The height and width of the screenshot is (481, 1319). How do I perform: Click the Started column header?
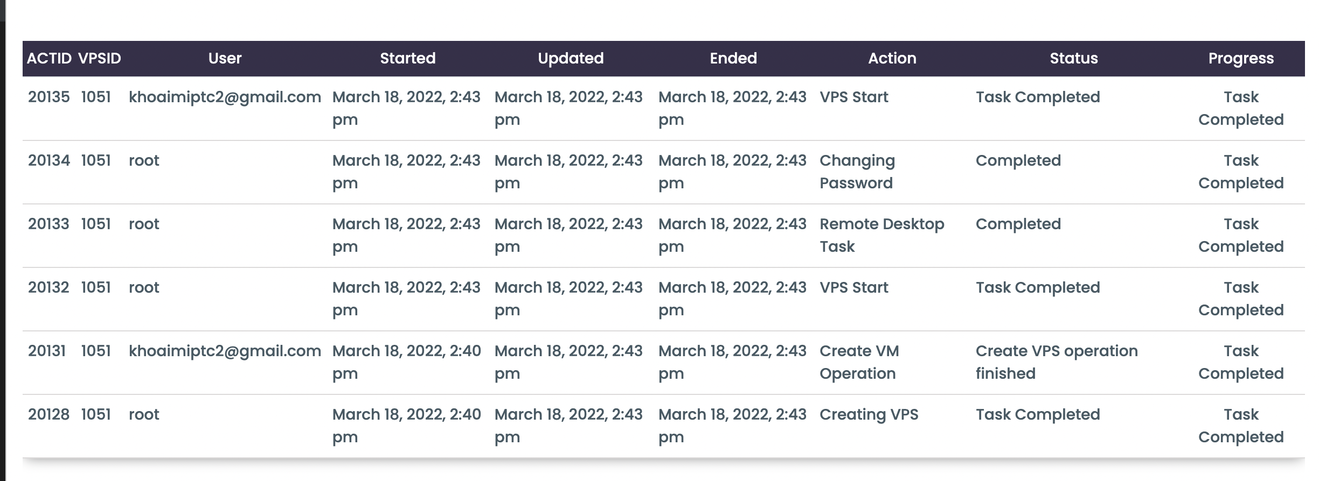coord(407,58)
